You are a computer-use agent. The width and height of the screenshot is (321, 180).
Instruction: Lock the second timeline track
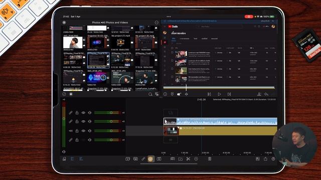[x=77, y=121]
